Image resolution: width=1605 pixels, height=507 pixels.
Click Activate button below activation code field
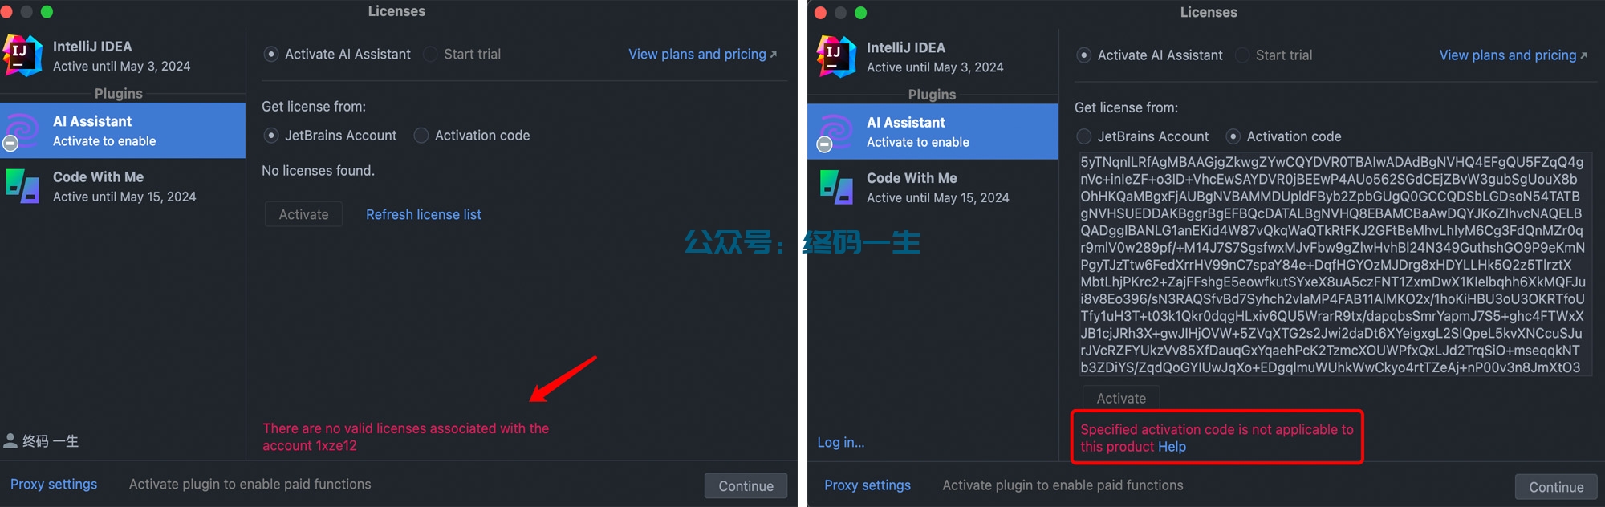[x=1121, y=398]
